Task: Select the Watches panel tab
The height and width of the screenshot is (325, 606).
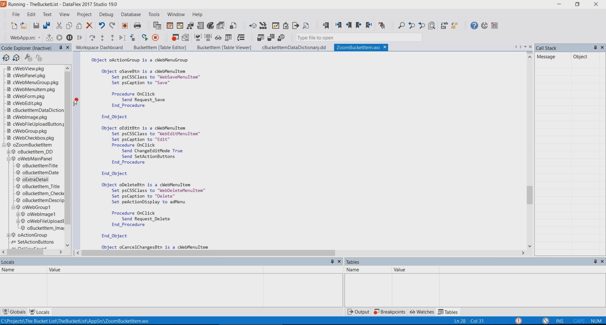Action: [x=422, y=312]
